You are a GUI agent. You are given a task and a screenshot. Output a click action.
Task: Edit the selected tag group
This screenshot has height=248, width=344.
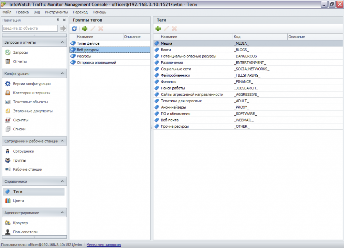coord(93,29)
